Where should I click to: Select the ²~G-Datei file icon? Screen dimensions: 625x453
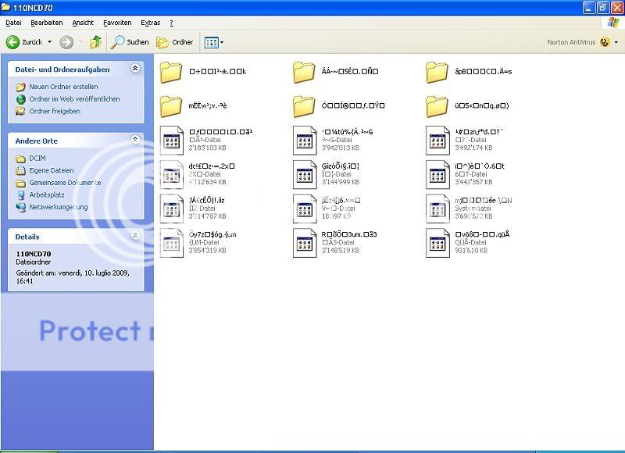[305, 141]
